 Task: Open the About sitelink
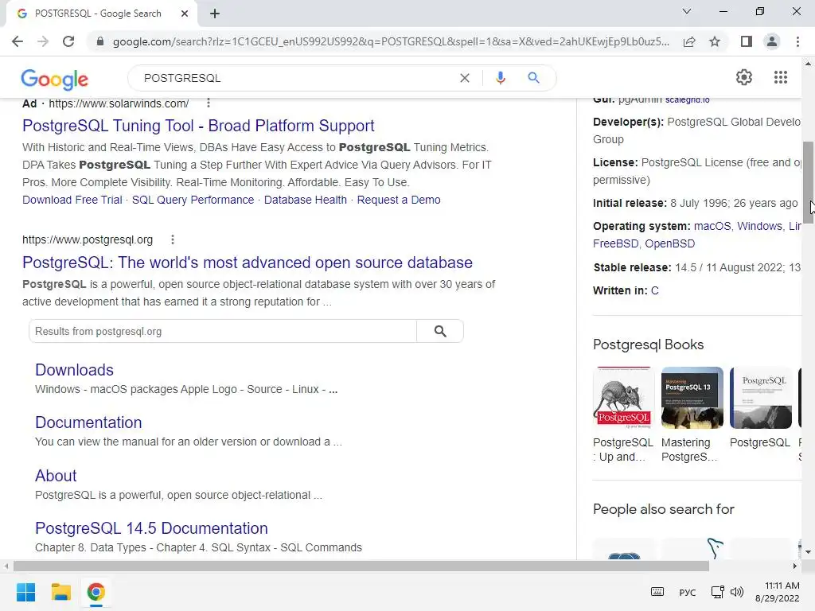pyautogui.click(x=56, y=476)
